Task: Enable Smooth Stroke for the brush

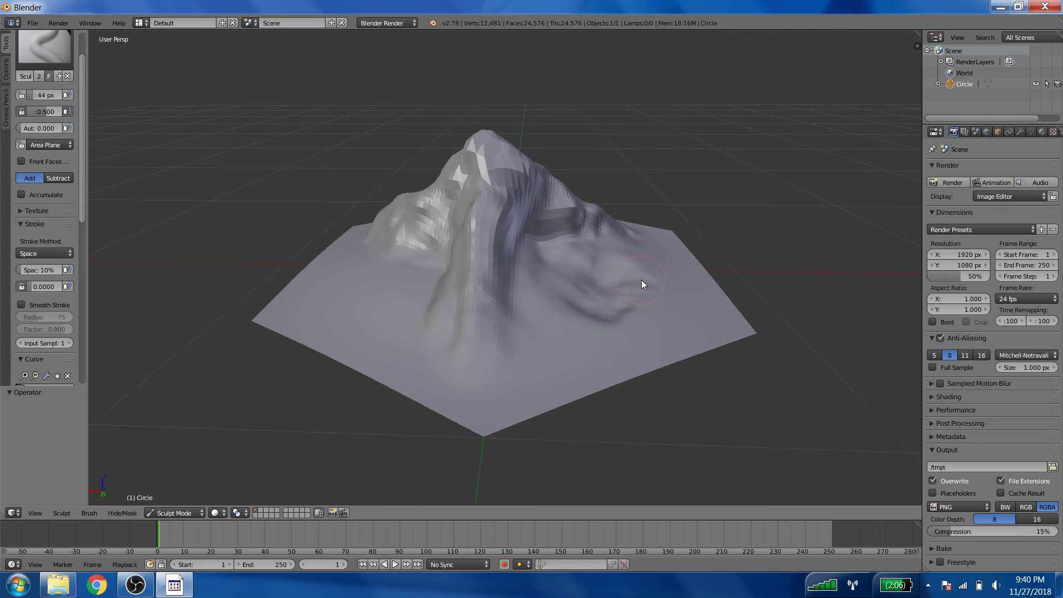Action: tap(22, 305)
